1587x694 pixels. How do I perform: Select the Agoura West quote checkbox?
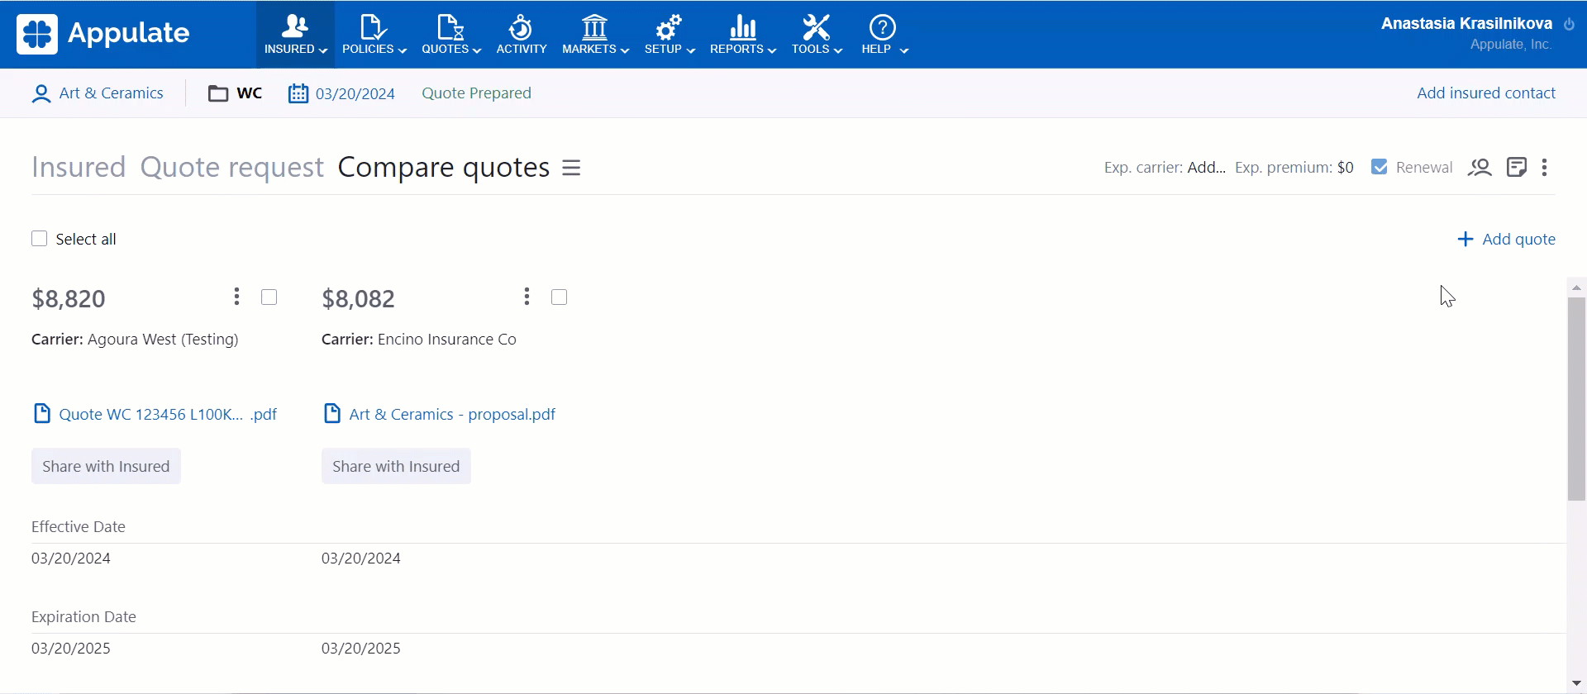click(269, 297)
